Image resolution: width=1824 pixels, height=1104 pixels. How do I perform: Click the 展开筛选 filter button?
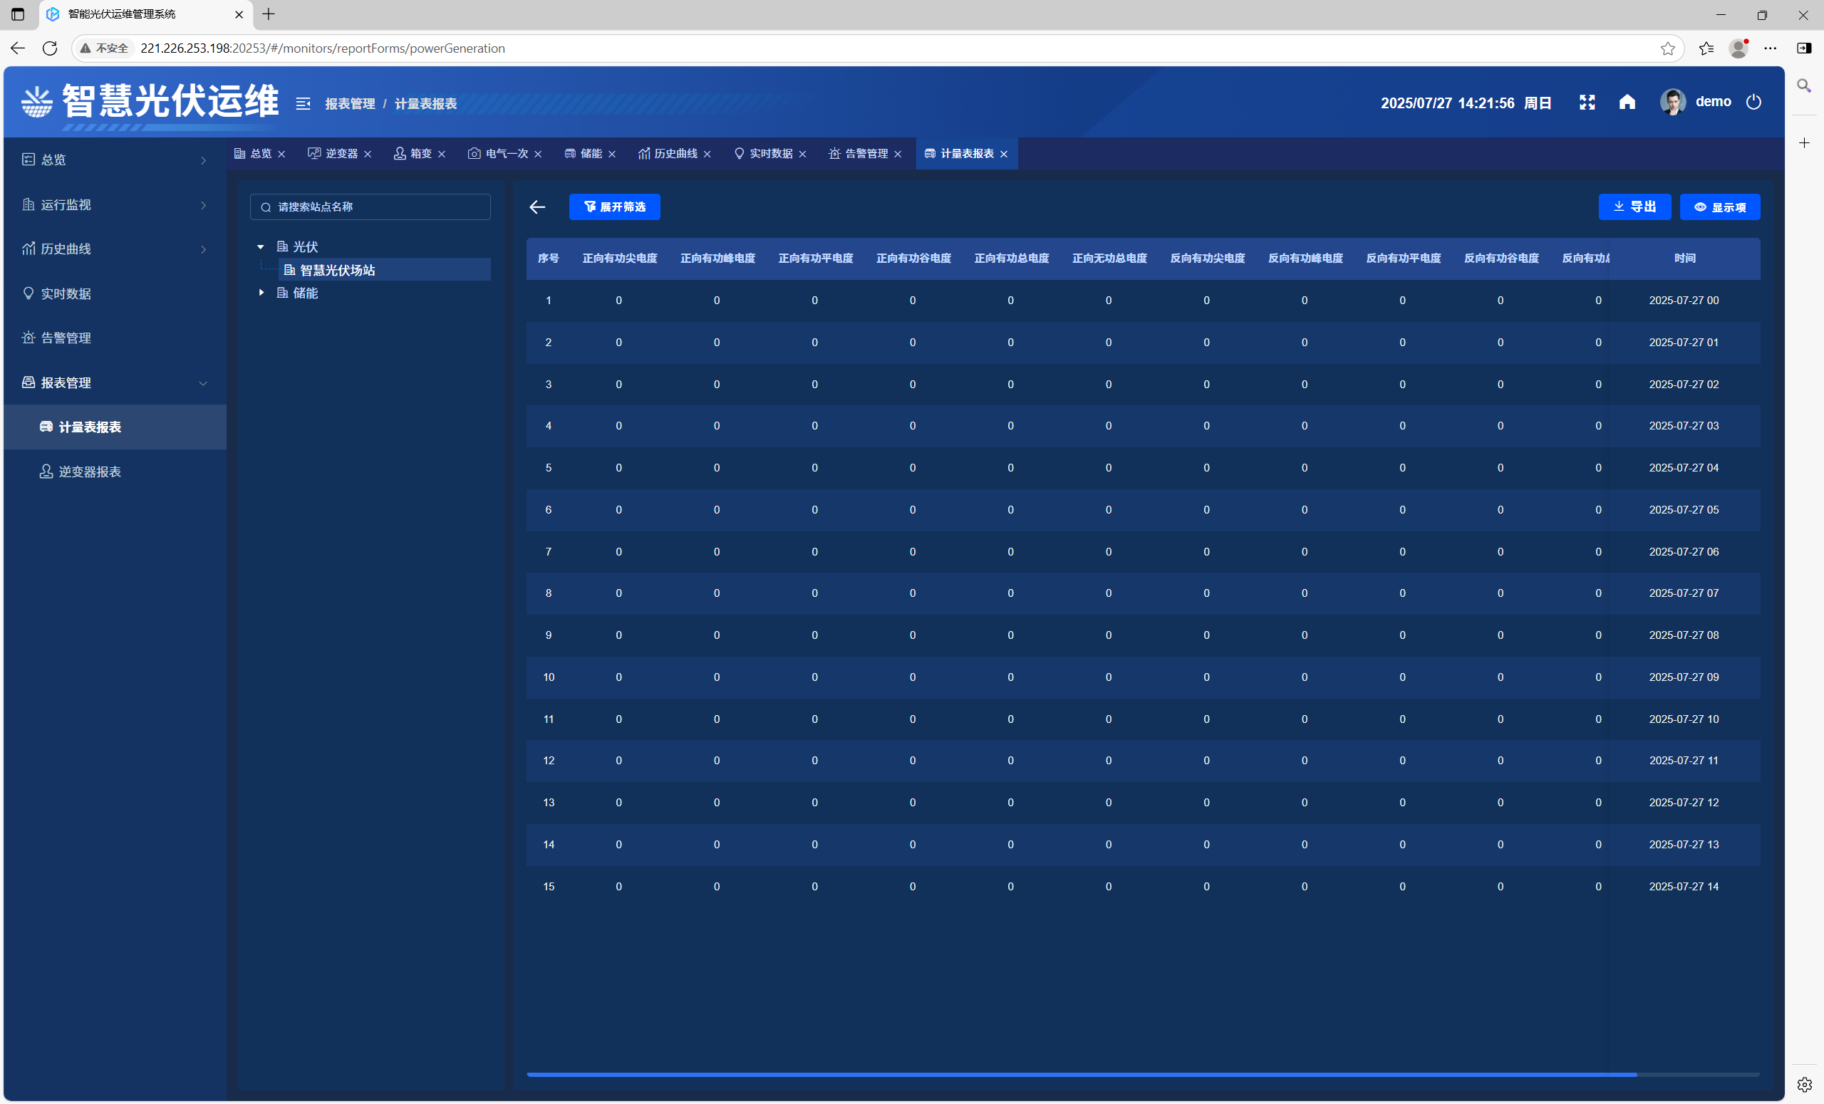pos(614,207)
